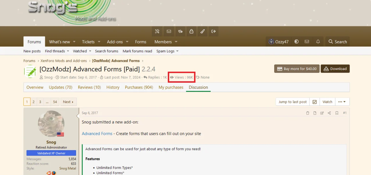Toggle the light/dark style variation icon

(296, 42)
